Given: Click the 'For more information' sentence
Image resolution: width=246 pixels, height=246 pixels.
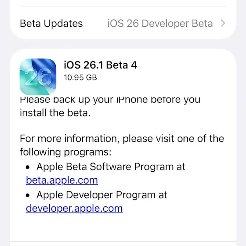Looking at the screenshot, I should point(122,139).
